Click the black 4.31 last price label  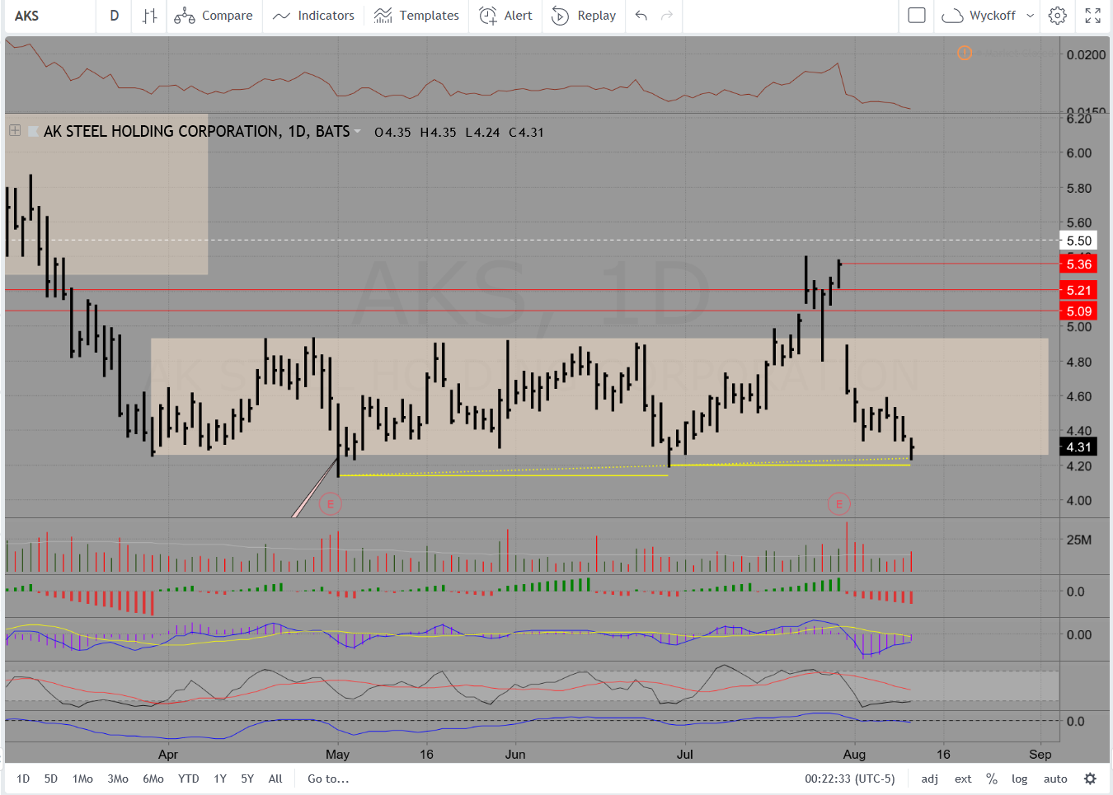point(1078,447)
